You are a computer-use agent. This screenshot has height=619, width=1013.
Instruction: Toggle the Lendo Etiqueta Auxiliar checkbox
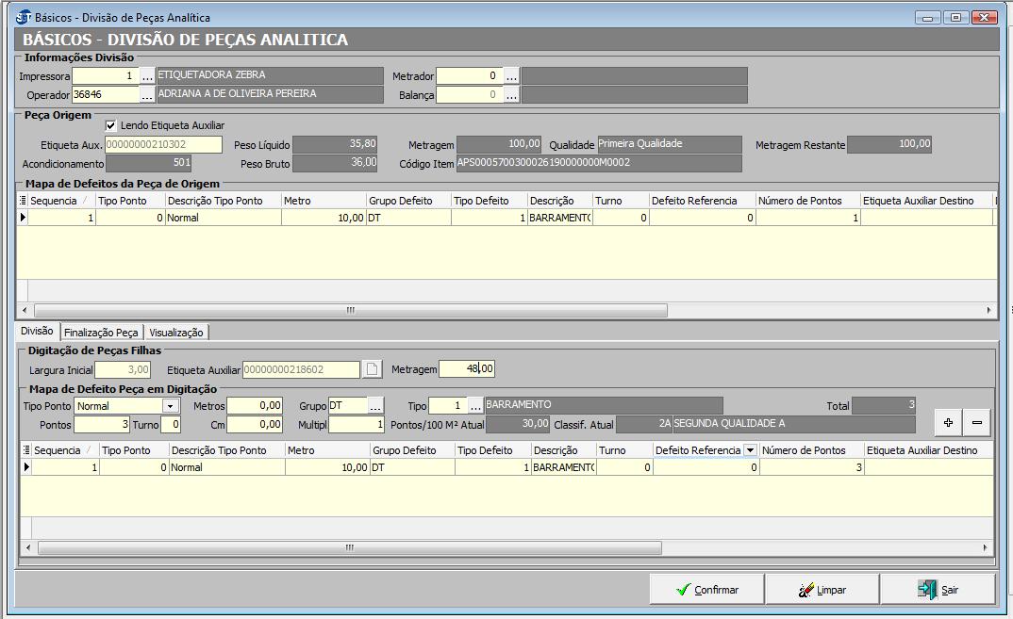point(111,125)
